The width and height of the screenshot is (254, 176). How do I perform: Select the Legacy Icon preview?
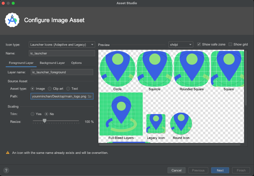click(156, 124)
